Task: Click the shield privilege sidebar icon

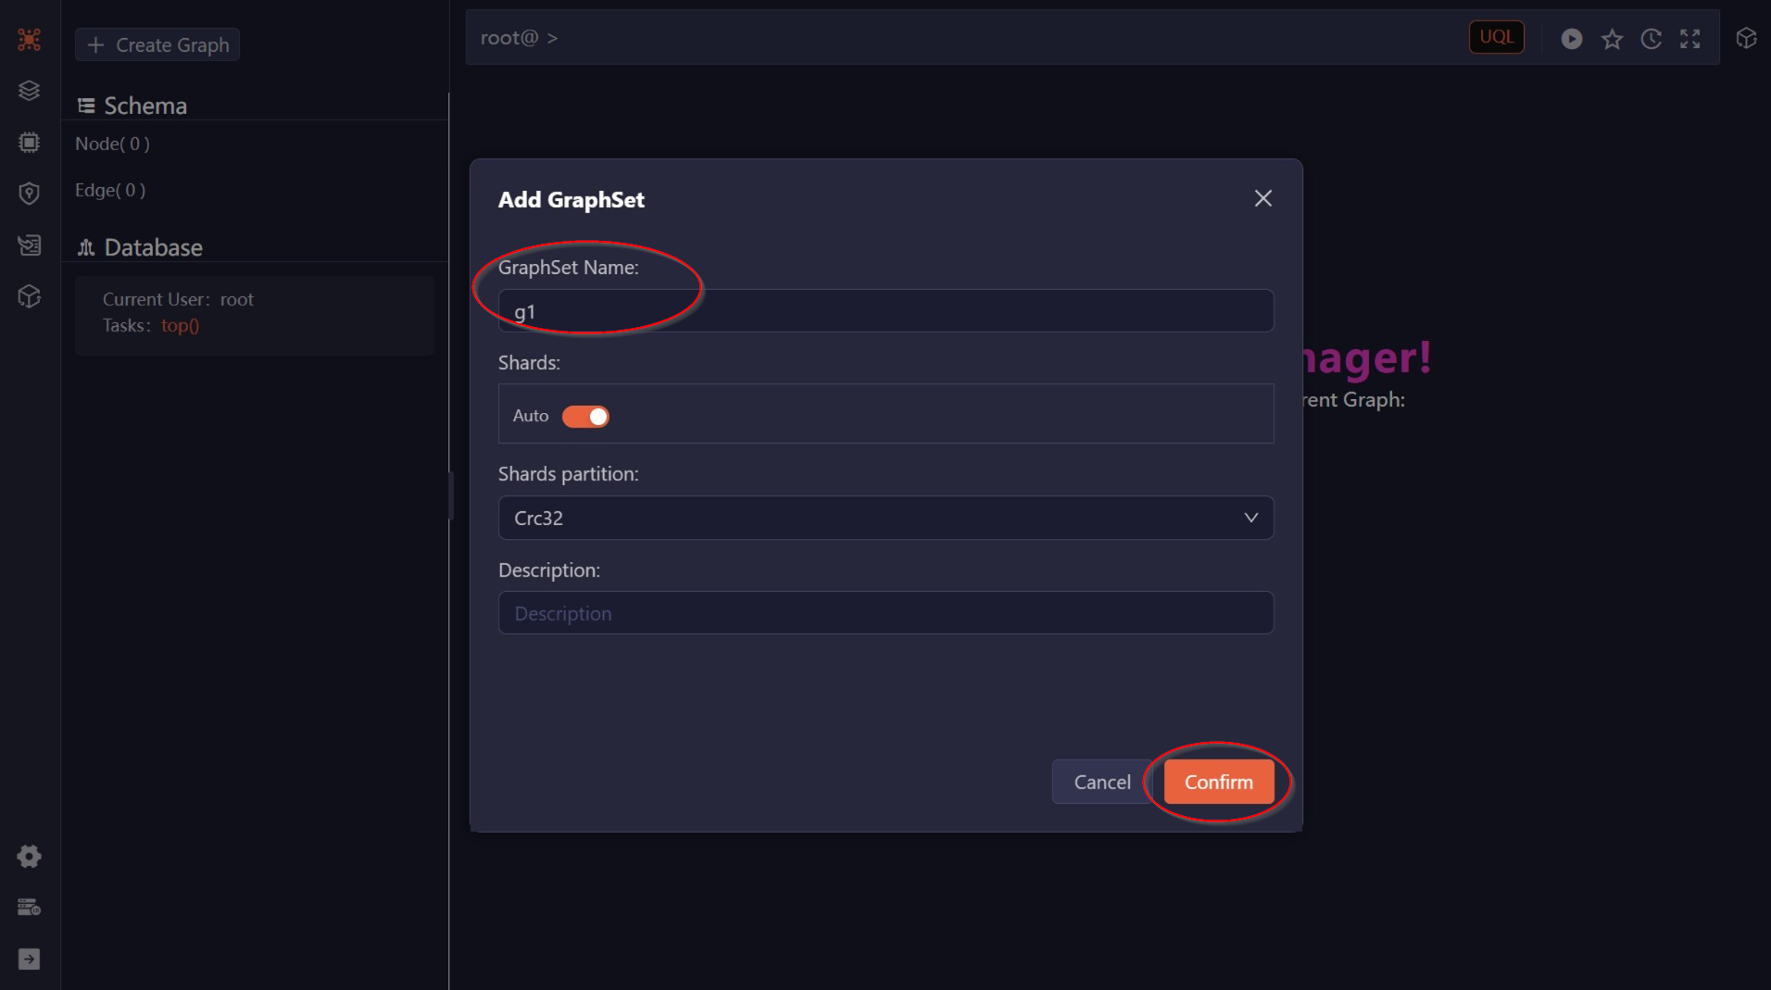Action: tap(29, 193)
